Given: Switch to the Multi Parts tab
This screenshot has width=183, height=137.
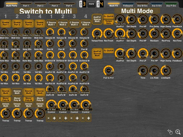Looking at the screenshot, I should coord(12,5).
